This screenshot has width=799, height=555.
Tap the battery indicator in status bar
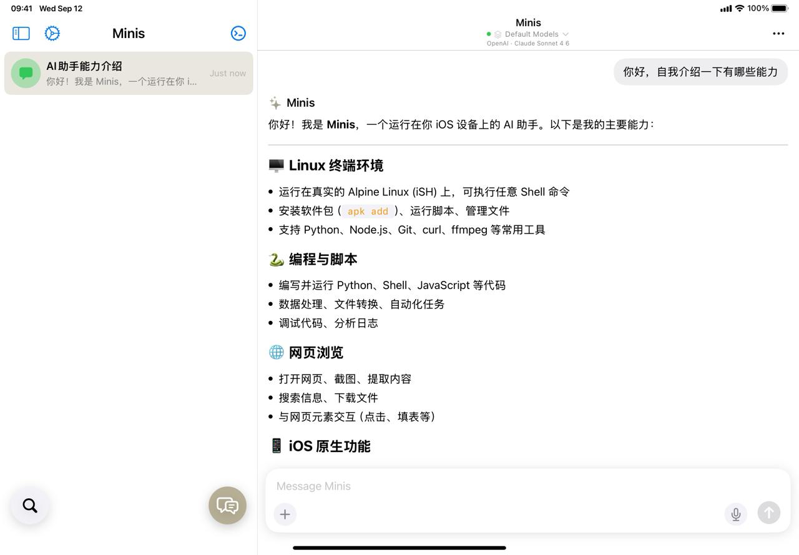pos(780,8)
